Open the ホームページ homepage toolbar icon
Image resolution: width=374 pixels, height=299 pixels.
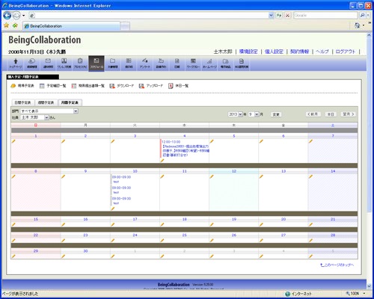pyautogui.click(x=209, y=64)
